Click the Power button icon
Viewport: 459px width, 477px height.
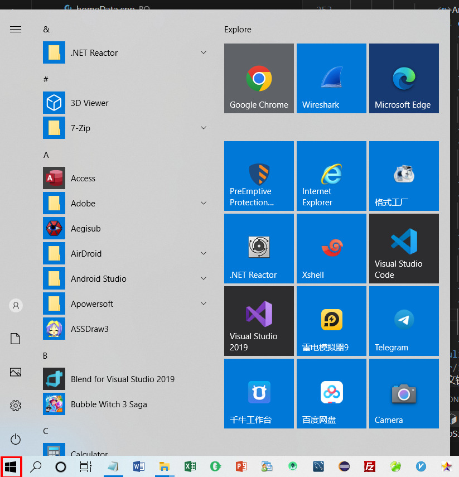(16, 439)
